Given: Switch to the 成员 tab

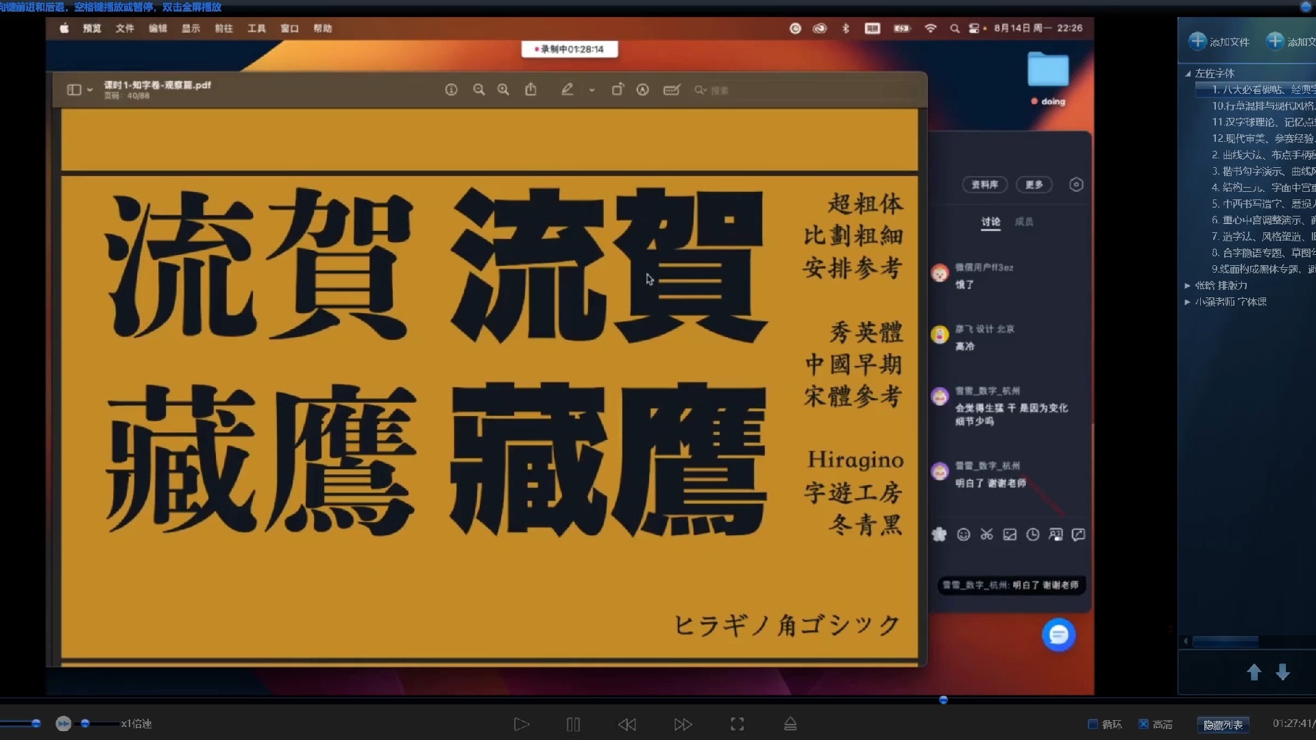Looking at the screenshot, I should click(1024, 221).
